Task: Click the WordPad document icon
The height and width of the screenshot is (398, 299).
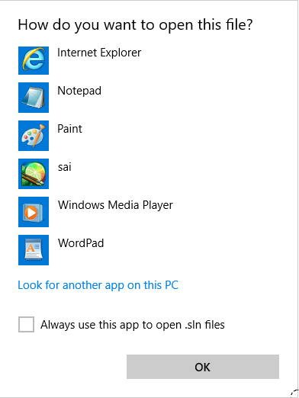Action: [x=34, y=250]
